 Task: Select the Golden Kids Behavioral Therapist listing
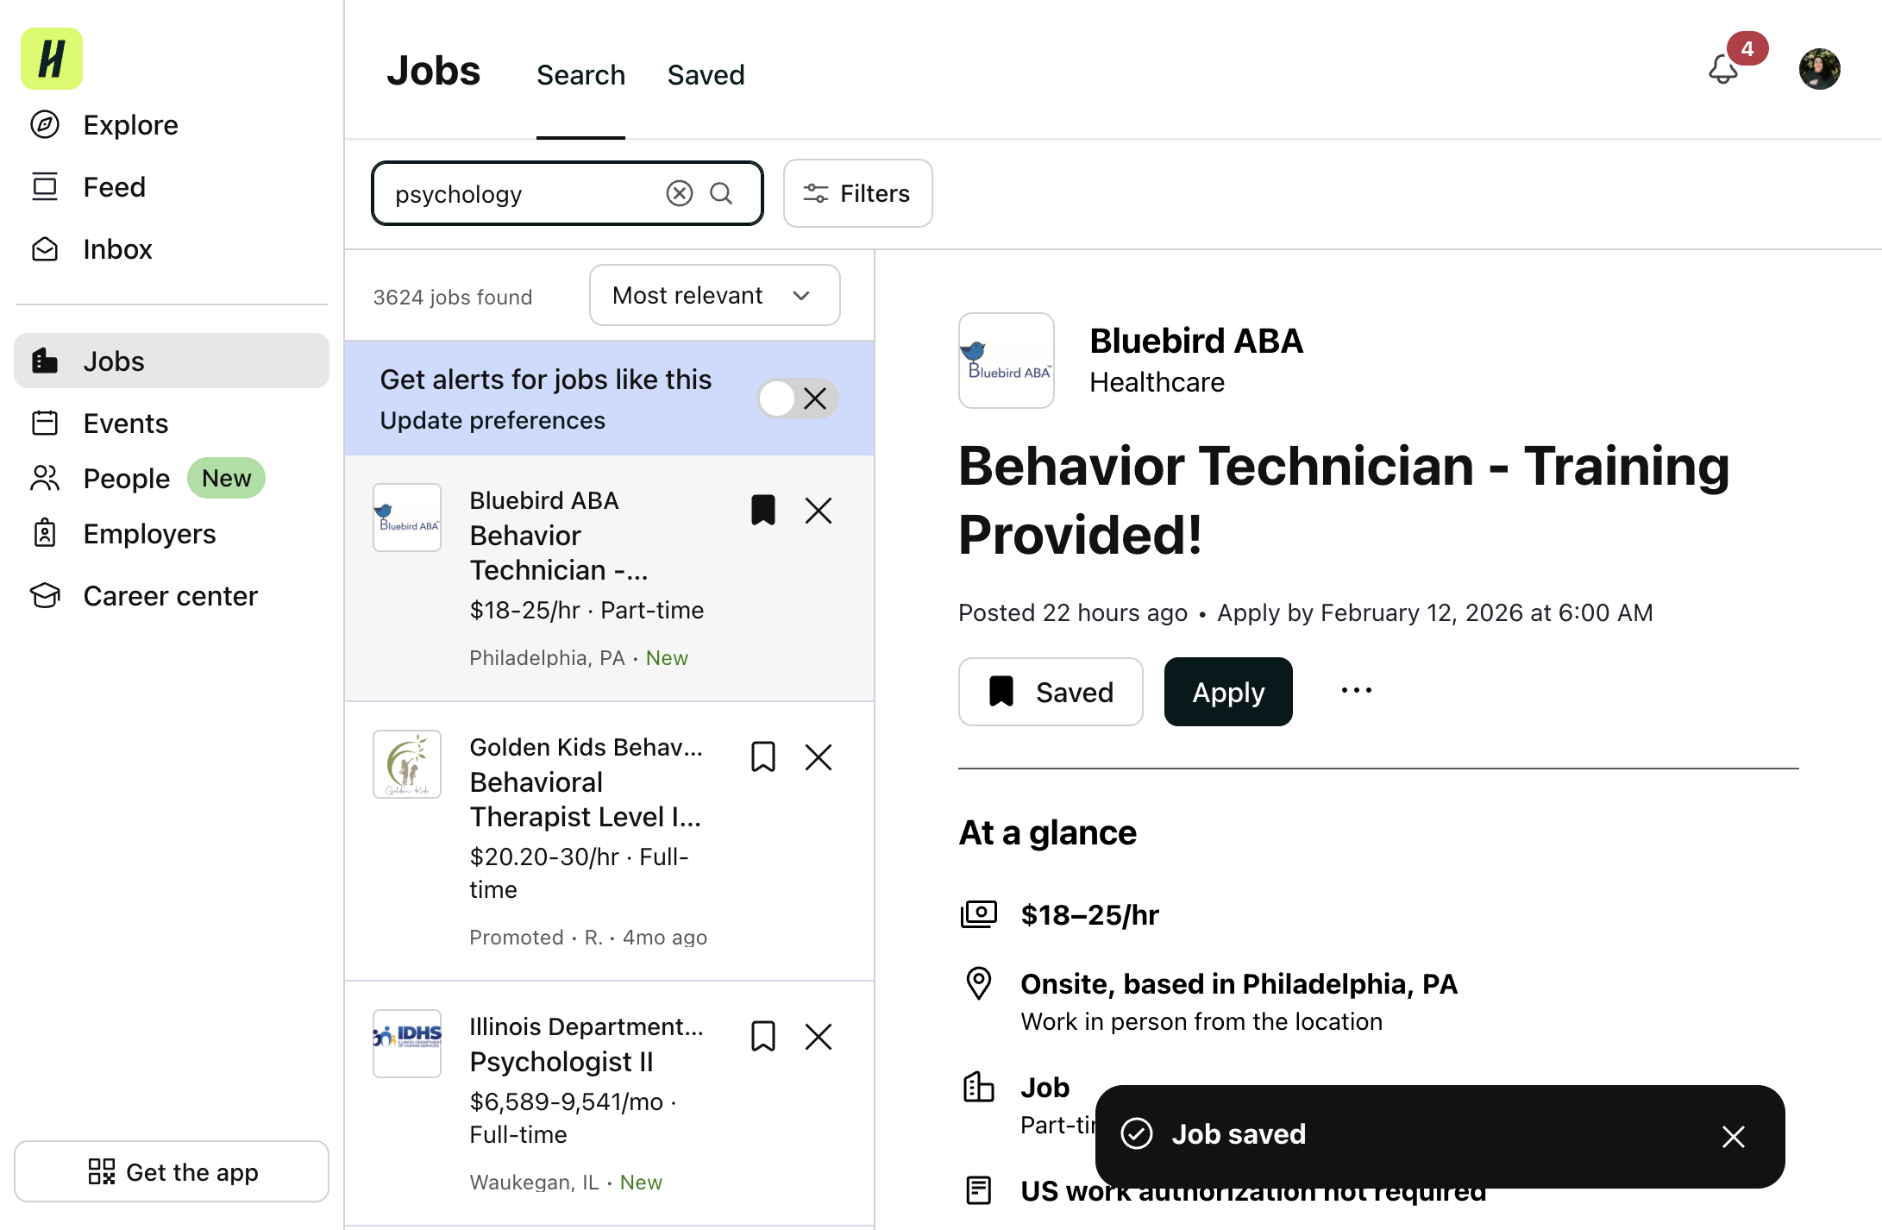[609, 841]
